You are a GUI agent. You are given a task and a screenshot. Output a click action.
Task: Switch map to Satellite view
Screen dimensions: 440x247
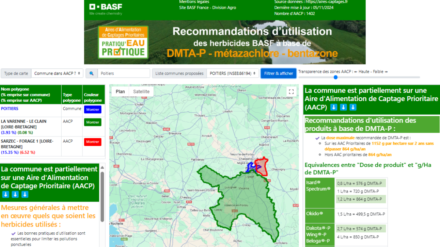[x=141, y=91]
